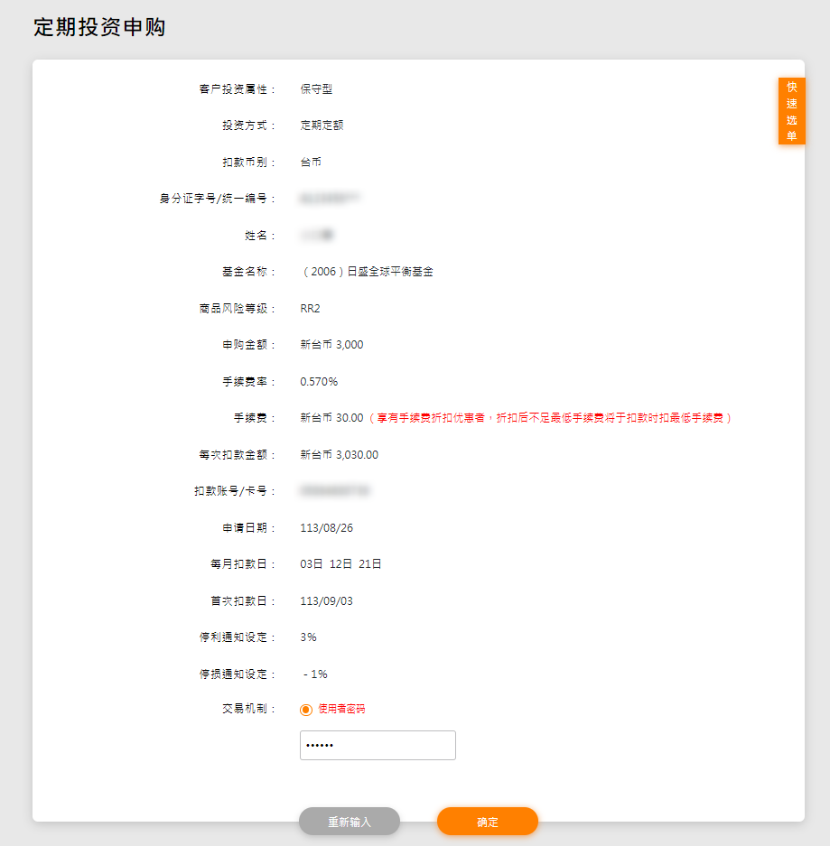Viewport: 830px width, 846px height.
Task: Click the blurred ID number value
Action: [330, 199]
